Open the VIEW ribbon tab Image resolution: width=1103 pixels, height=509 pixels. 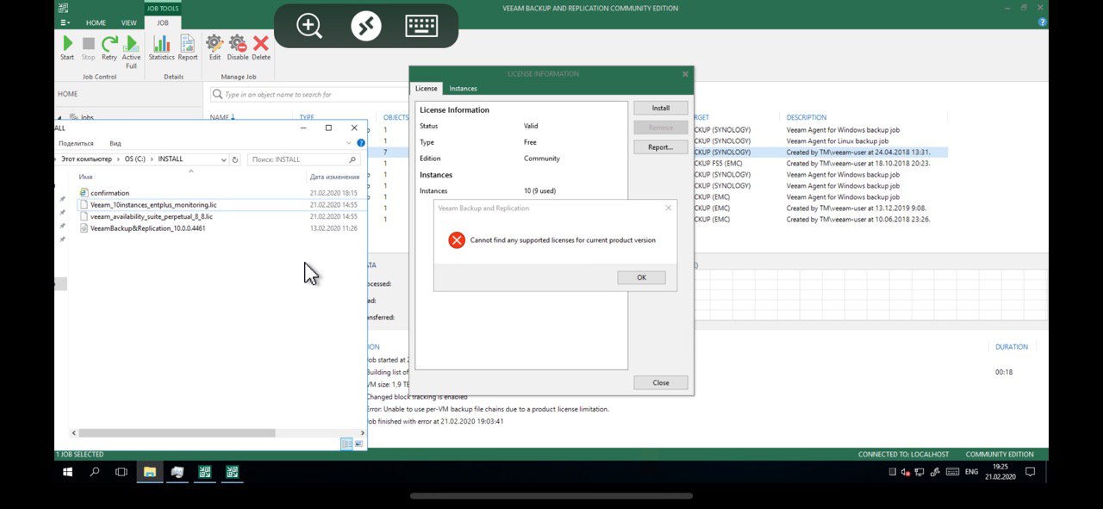[x=128, y=22]
